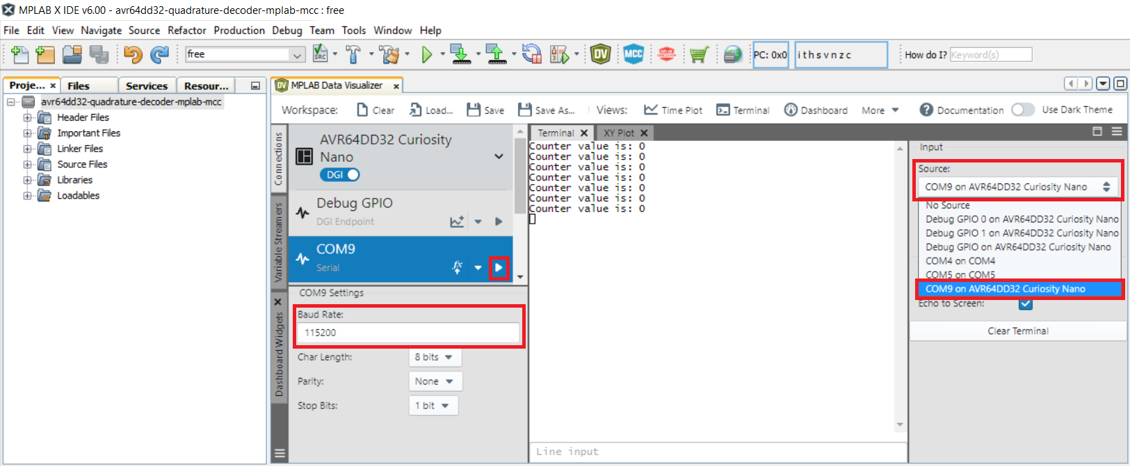
Task: Open Data Visualizer via DV toolbar icon
Action: [x=600, y=53]
